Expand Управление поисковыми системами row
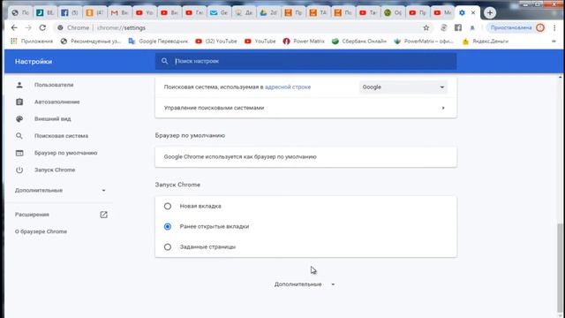Image resolution: width=565 pixels, height=318 pixels. (306, 108)
